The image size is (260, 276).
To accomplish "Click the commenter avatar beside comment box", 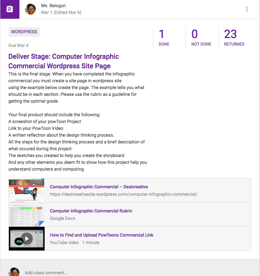I will (14, 272).
